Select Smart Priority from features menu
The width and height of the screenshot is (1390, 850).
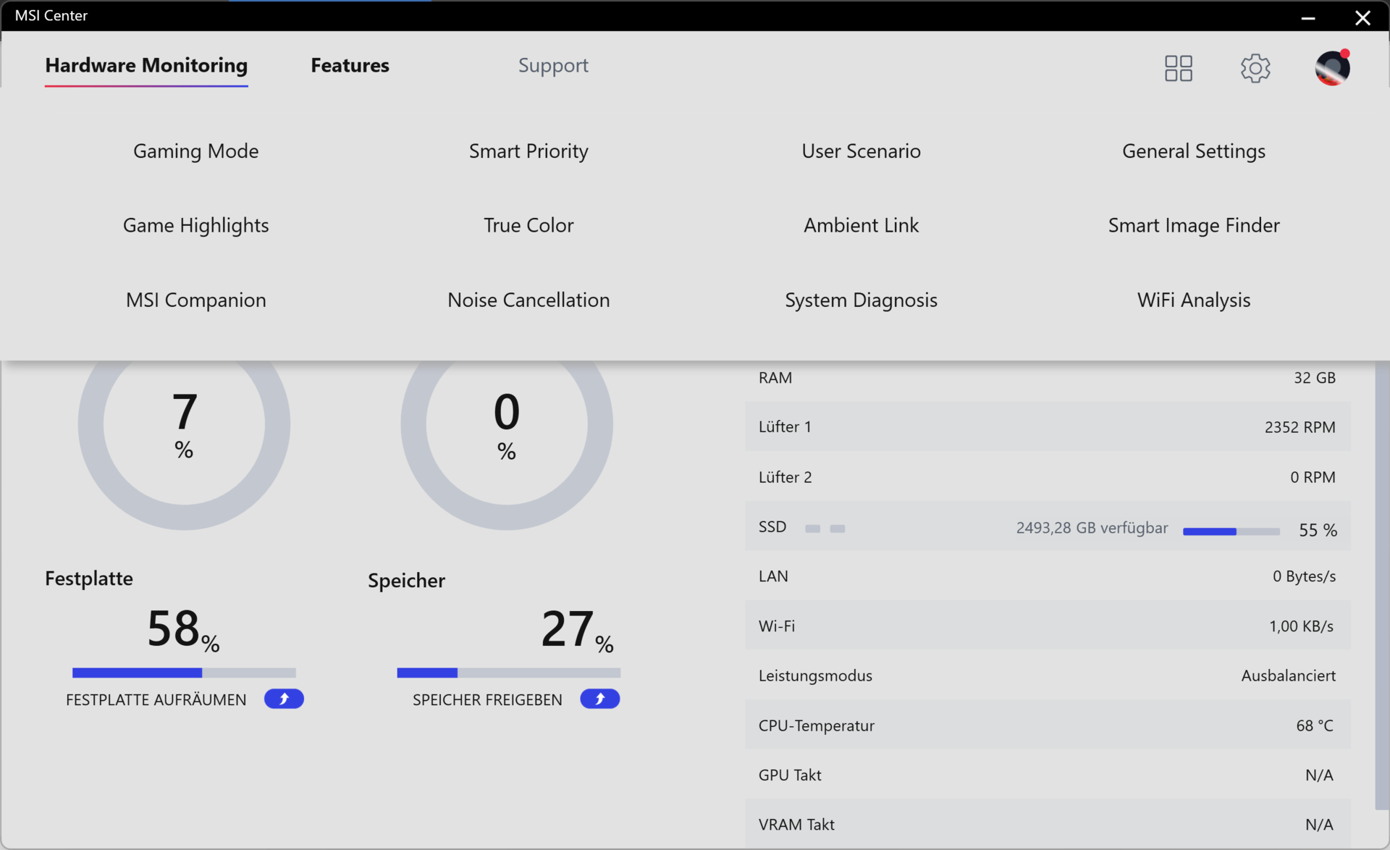coord(528,151)
